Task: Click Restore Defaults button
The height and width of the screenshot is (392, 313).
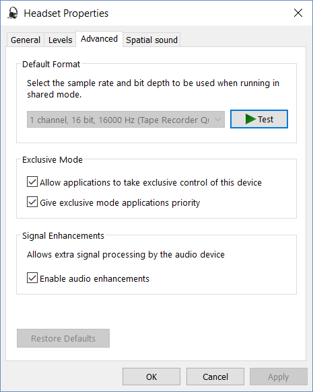Action: coord(63,338)
